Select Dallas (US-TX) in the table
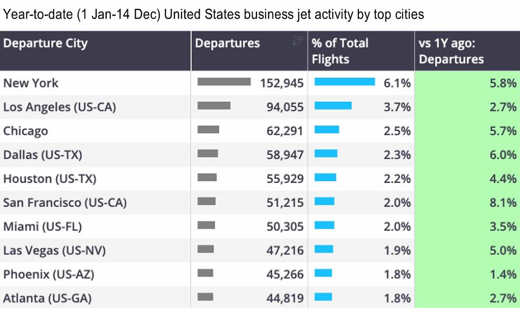The image size is (520, 312). coord(43,155)
